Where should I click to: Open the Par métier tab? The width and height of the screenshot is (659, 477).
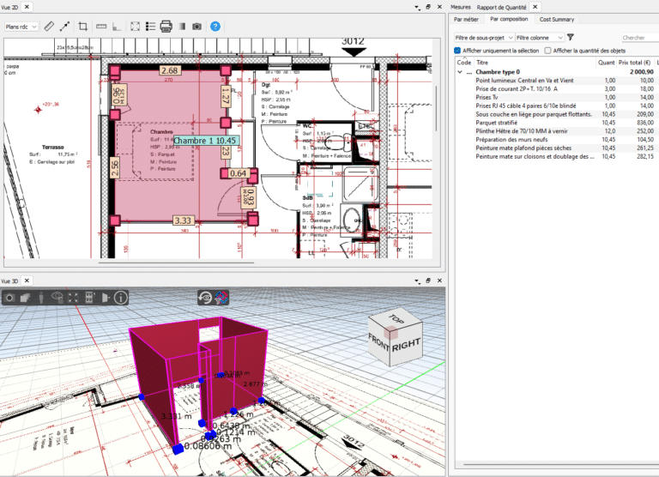coord(467,19)
